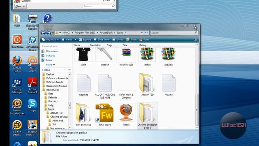This screenshot has width=259, height=146.
Task: Click RocketDock in the address bar
Action: pos(106,33)
